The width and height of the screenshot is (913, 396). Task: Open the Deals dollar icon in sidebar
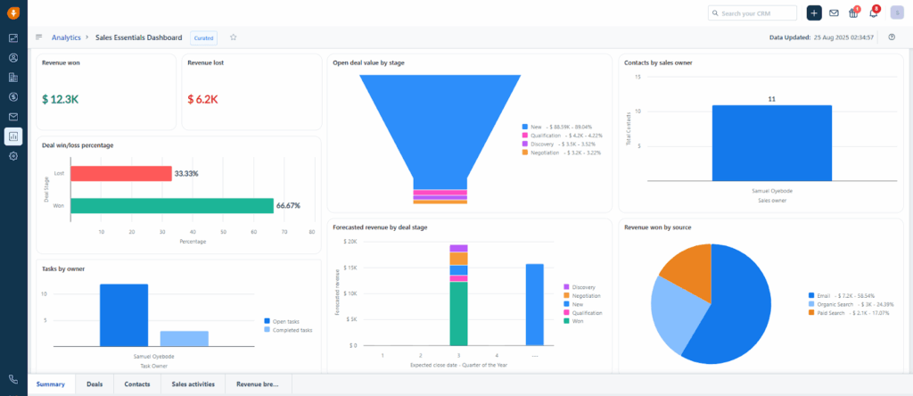click(x=13, y=97)
